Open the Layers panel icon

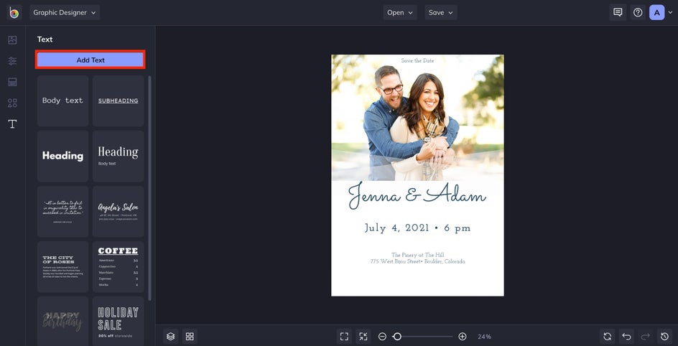tap(171, 337)
